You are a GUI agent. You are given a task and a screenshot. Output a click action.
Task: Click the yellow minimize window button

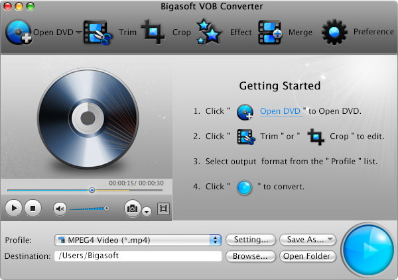(19, 7)
